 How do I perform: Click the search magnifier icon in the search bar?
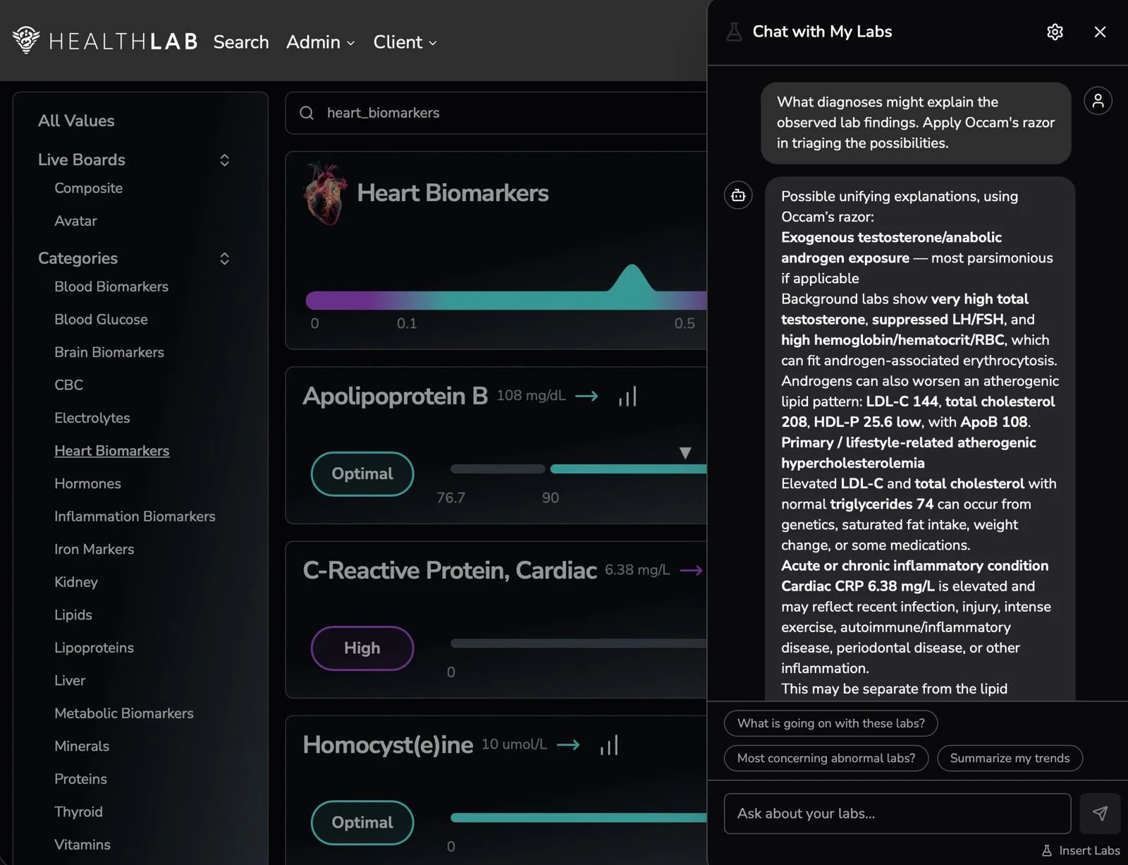tap(307, 113)
